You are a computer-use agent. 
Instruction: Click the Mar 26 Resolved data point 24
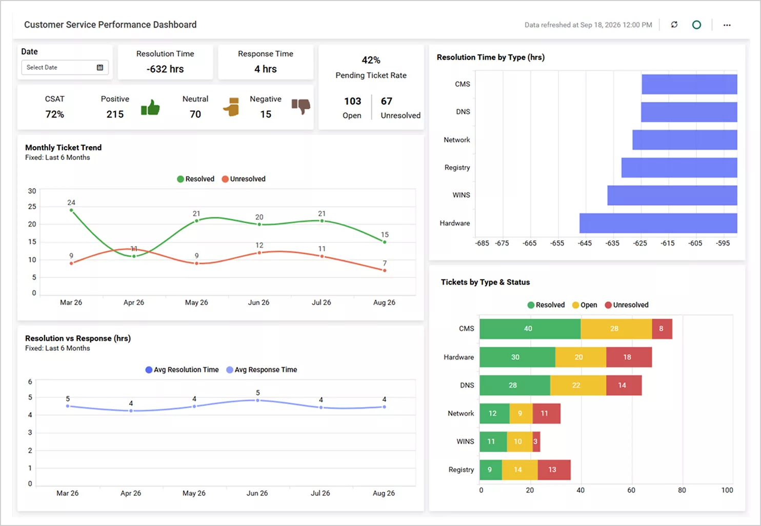click(71, 210)
